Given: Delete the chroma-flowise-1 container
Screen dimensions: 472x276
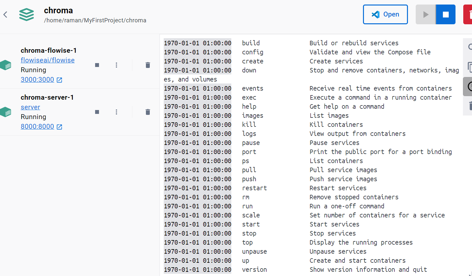Looking at the screenshot, I should pyautogui.click(x=148, y=65).
